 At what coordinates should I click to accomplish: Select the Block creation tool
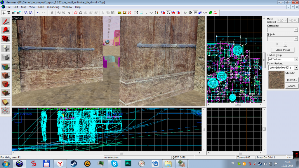click(6, 57)
